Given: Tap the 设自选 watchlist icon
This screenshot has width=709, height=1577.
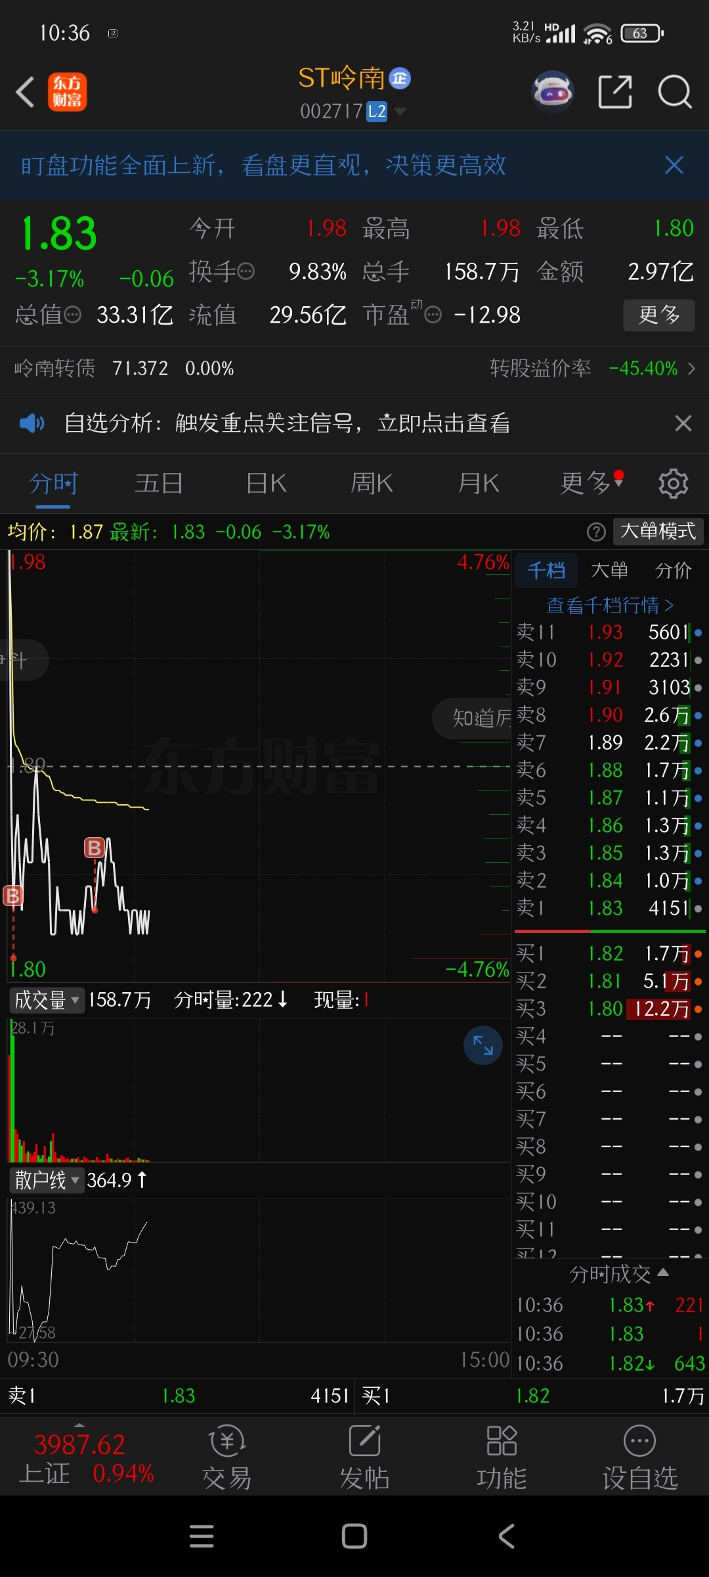Looking at the screenshot, I should click(640, 1457).
